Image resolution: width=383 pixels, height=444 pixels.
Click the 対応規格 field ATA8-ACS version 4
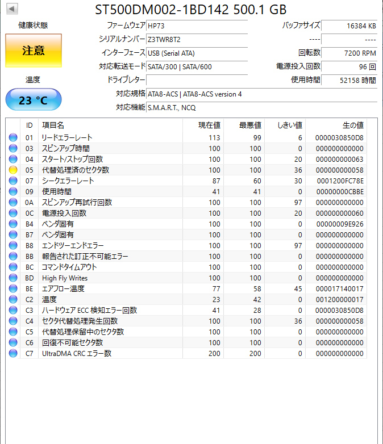(261, 94)
